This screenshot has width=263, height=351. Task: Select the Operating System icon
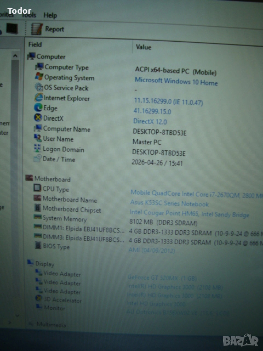[x=39, y=77]
